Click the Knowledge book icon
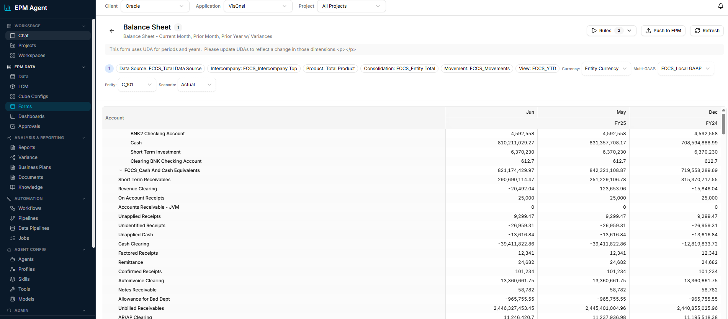This screenshot has height=319, width=728. (x=13, y=187)
